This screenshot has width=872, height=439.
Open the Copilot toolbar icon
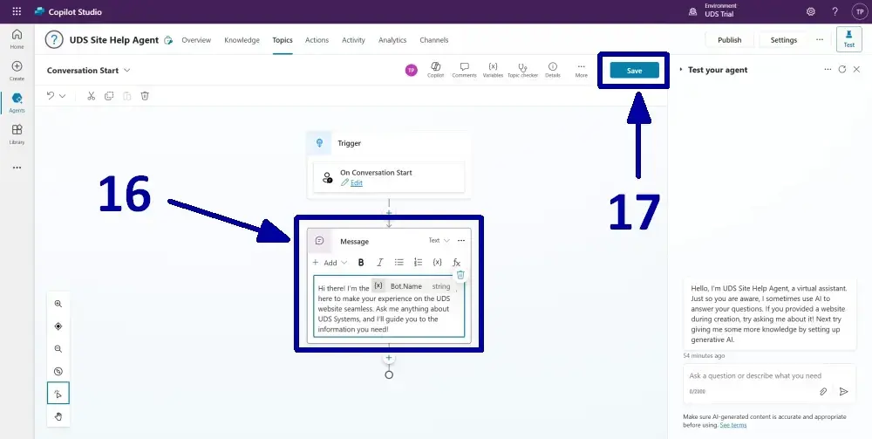435,70
